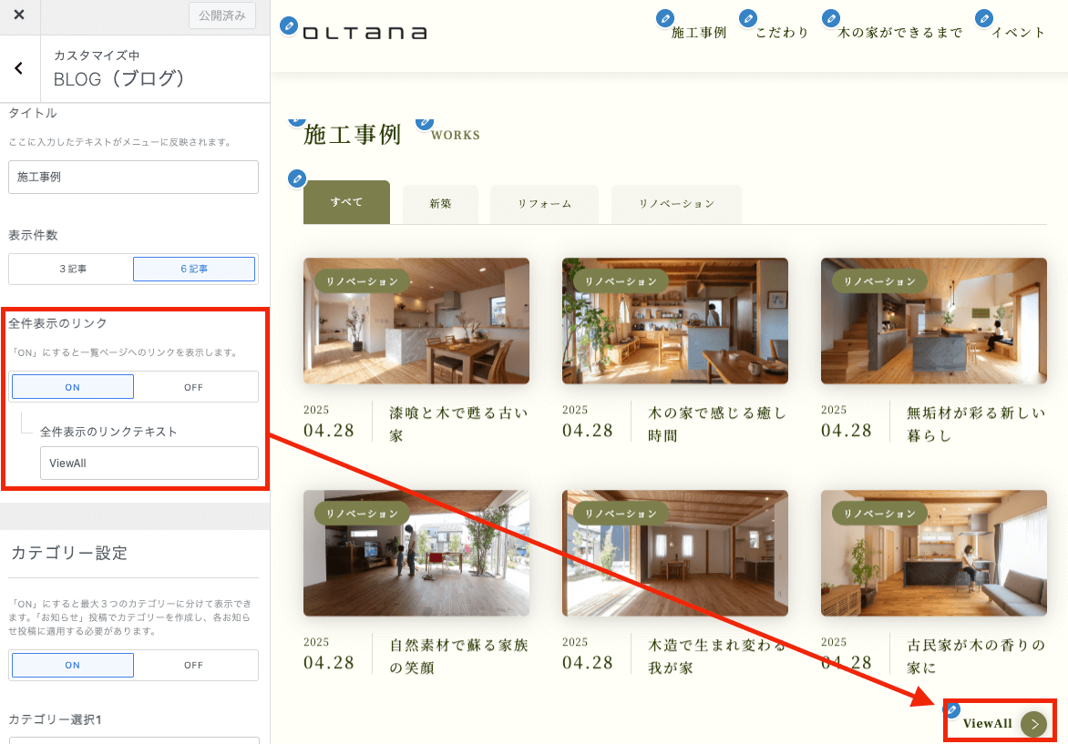Click the edit pencil above こだわり menu item
This screenshot has height=744, width=1068.
(748, 18)
